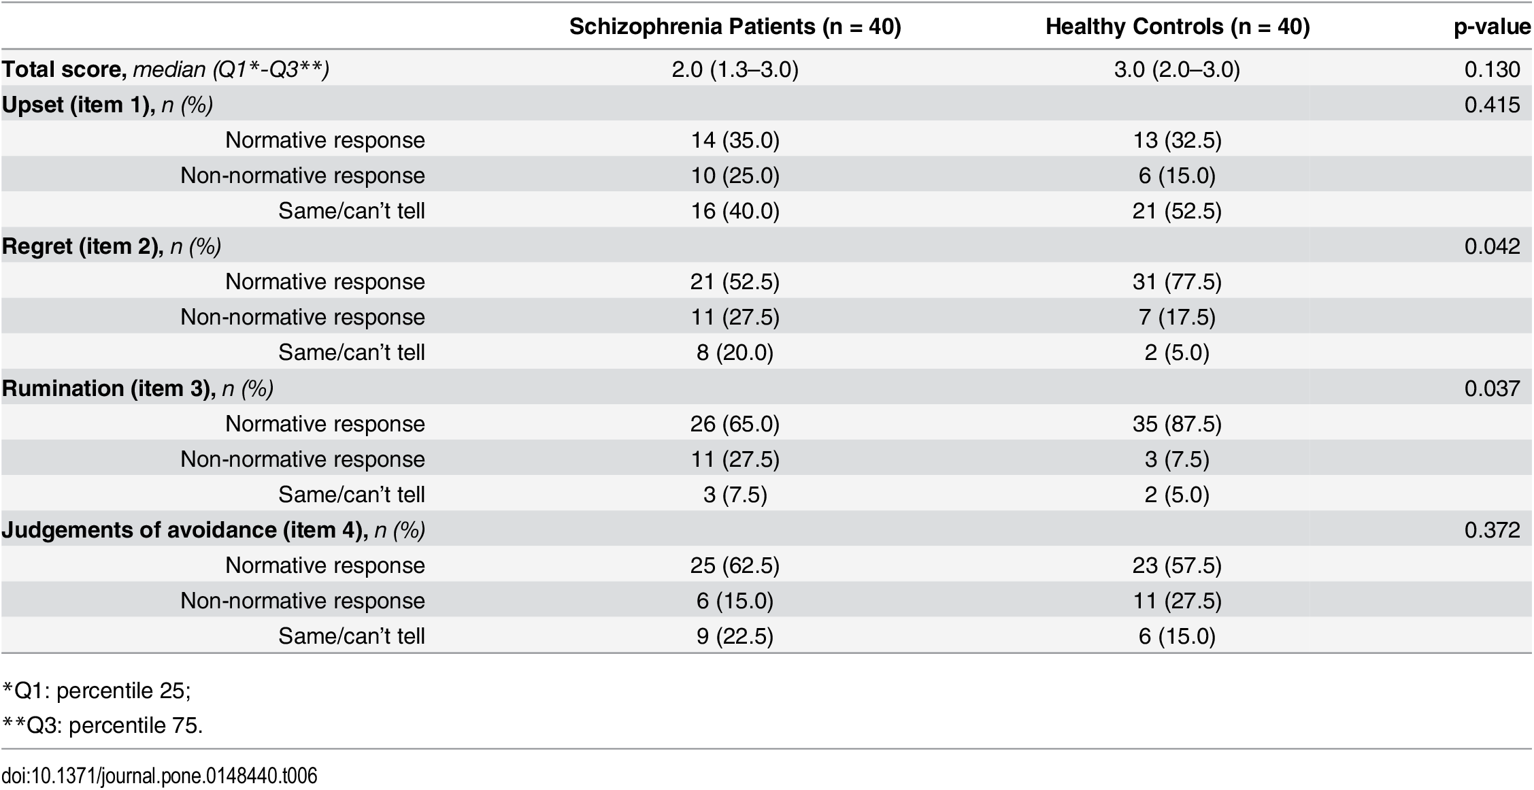This screenshot has height=790, width=1534.
Task: Click the Rumination (item 3) row heading
Action: (x=137, y=389)
